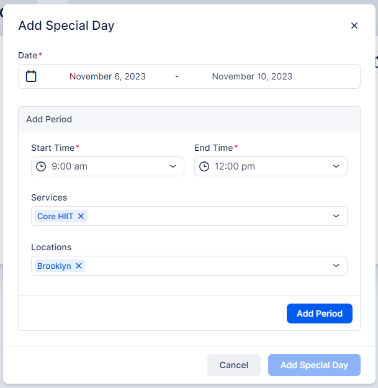Remove the Core HIIT service tag
The width and height of the screenshot is (378, 388).
pos(81,216)
